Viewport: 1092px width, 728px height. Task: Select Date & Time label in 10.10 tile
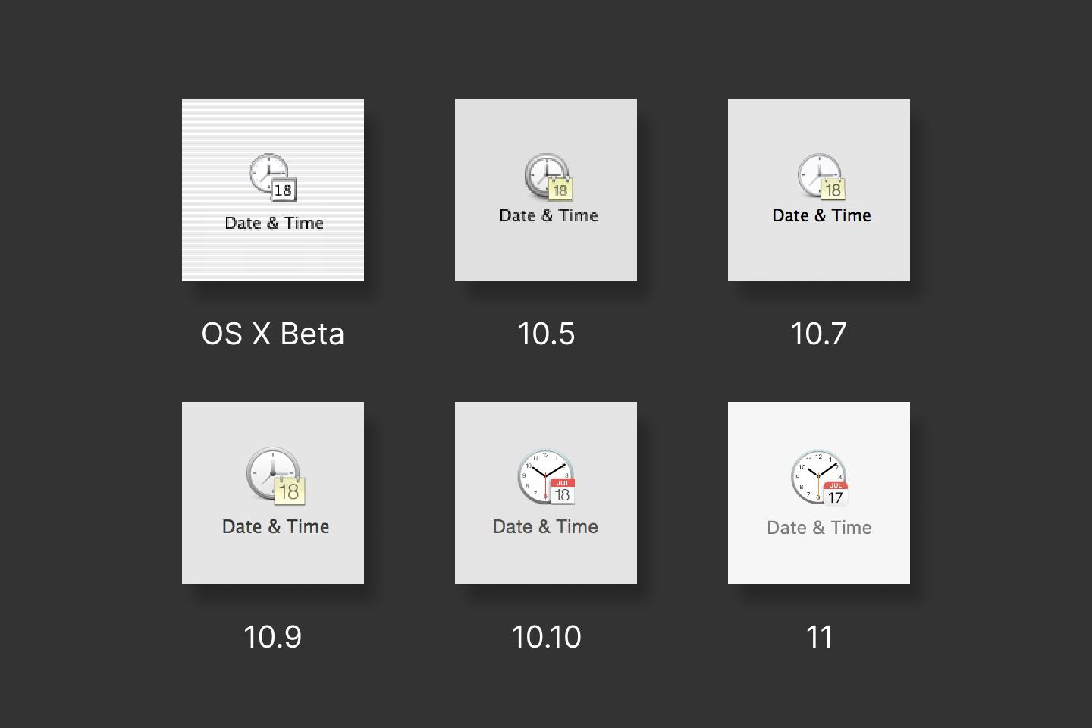(545, 526)
